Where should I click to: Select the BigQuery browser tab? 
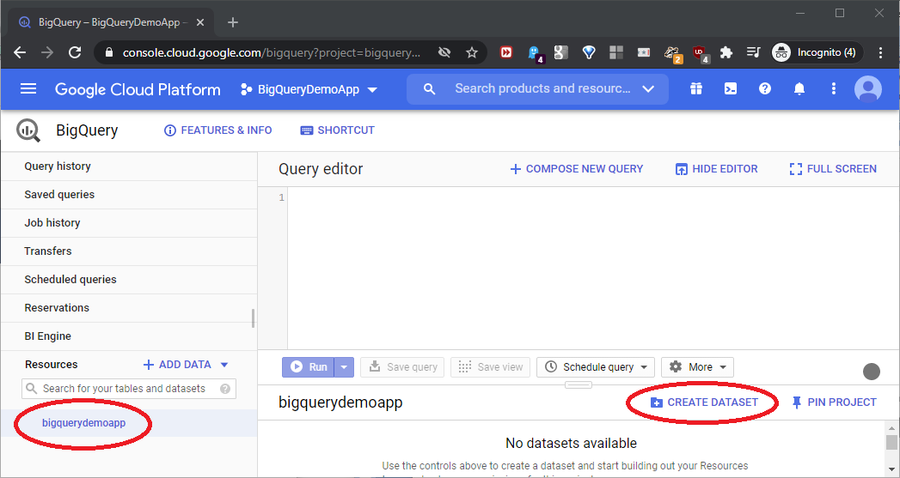tap(109, 22)
